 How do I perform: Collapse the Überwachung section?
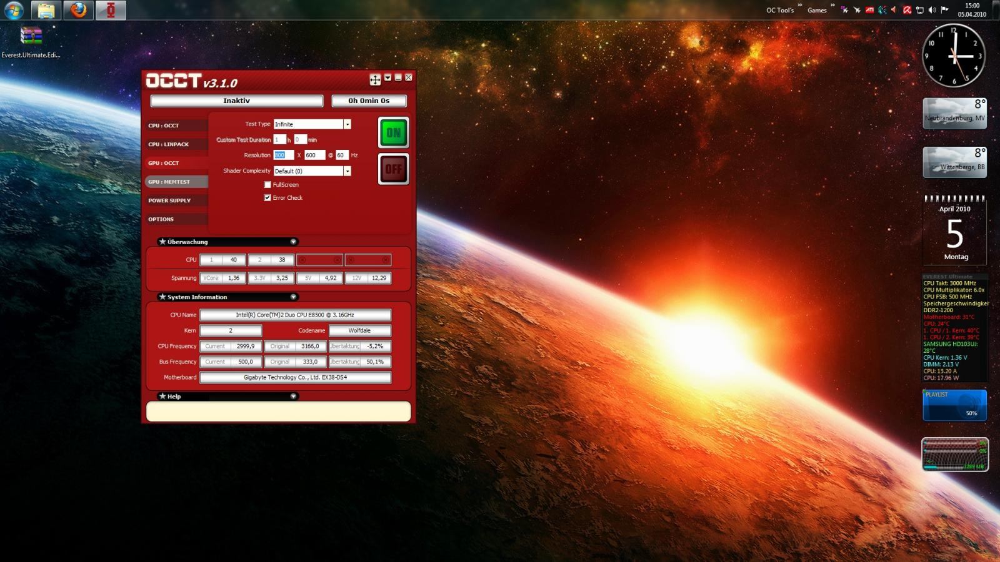pyautogui.click(x=293, y=242)
